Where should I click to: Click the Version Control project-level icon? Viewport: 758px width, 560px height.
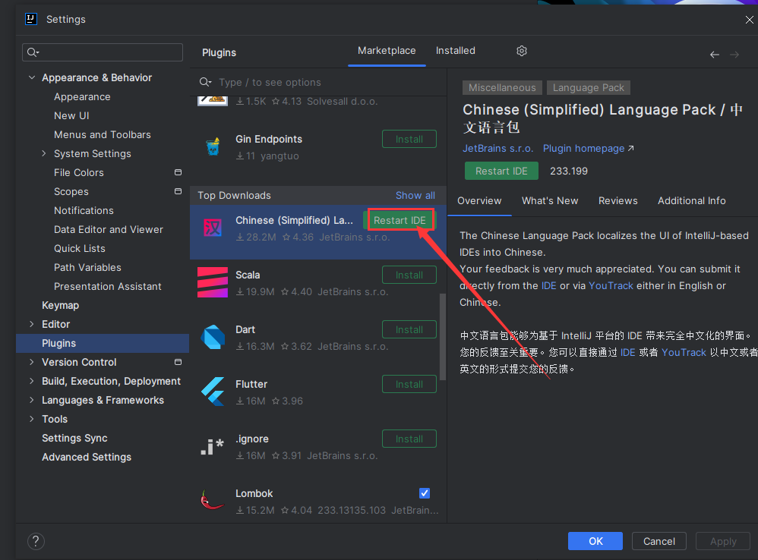[178, 362]
